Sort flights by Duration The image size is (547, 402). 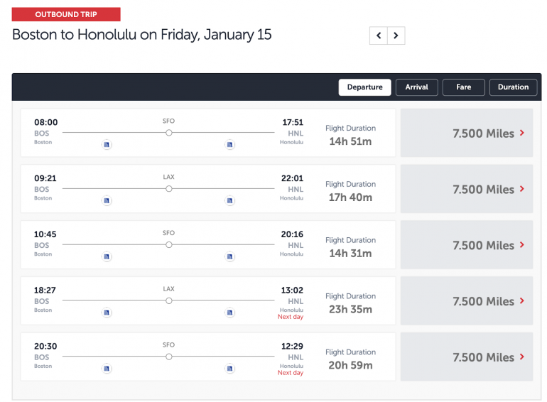pyautogui.click(x=513, y=87)
